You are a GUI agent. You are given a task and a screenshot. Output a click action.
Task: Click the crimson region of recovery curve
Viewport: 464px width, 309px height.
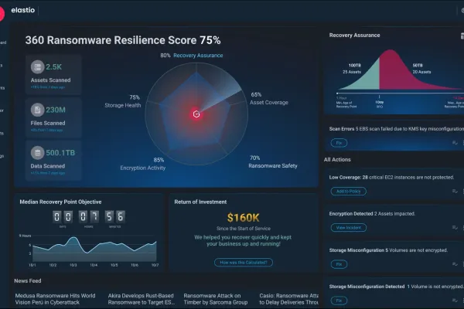click(x=405, y=74)
